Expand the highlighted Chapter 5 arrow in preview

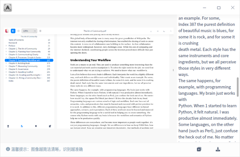6,60
